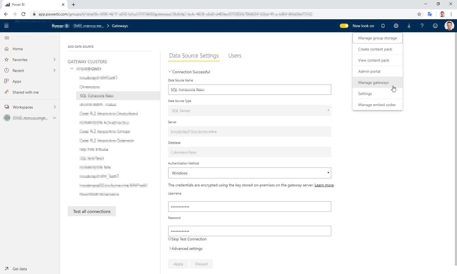Screen dimensions: 457x274
Task: Choose Create content pack
Action: (x=378, y=49)
